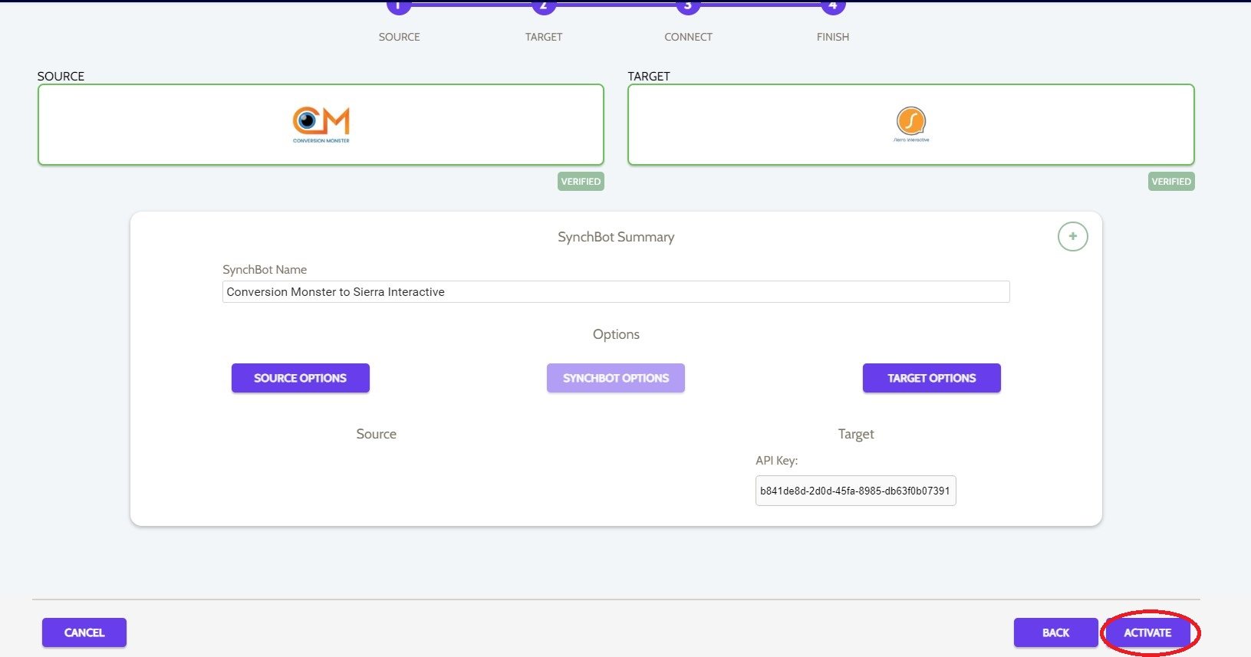Click the Target card's Verified badge
Screen dimensions: 1251x657
(1171, 182)
